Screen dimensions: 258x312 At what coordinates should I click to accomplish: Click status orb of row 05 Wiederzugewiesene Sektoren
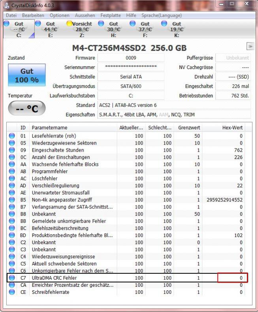point(12,143)
